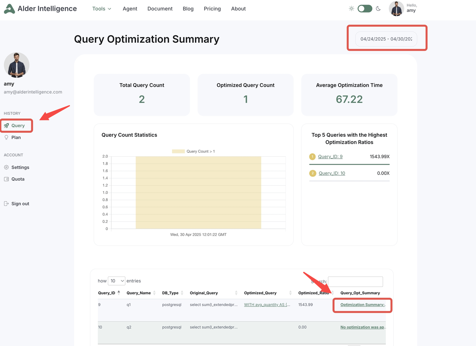Click the 1543.99 optimized ratio cell
The width and height of the screenshot is (476, 346).
(305, 305)
